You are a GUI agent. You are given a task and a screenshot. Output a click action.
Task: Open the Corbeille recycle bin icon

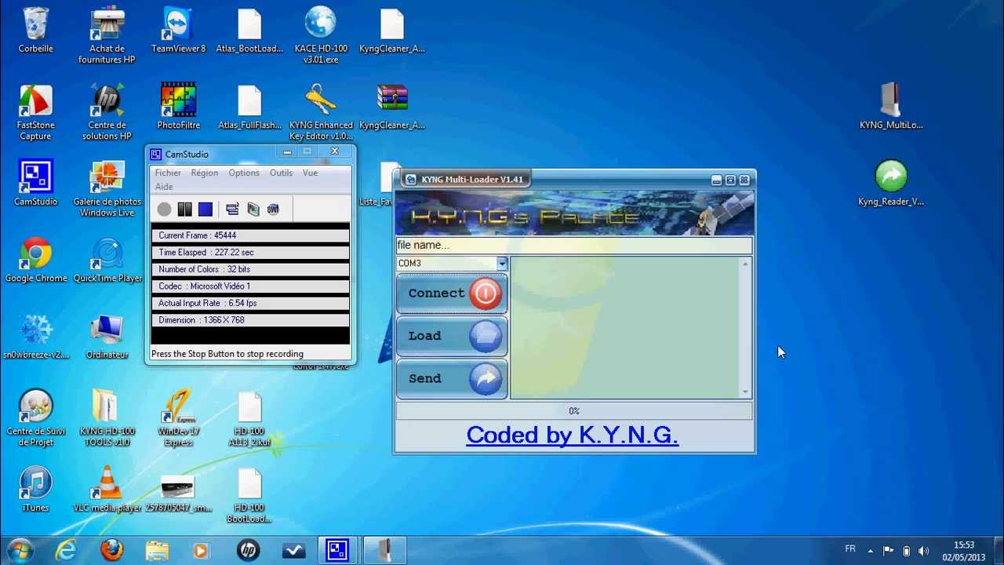coord(35,31)
